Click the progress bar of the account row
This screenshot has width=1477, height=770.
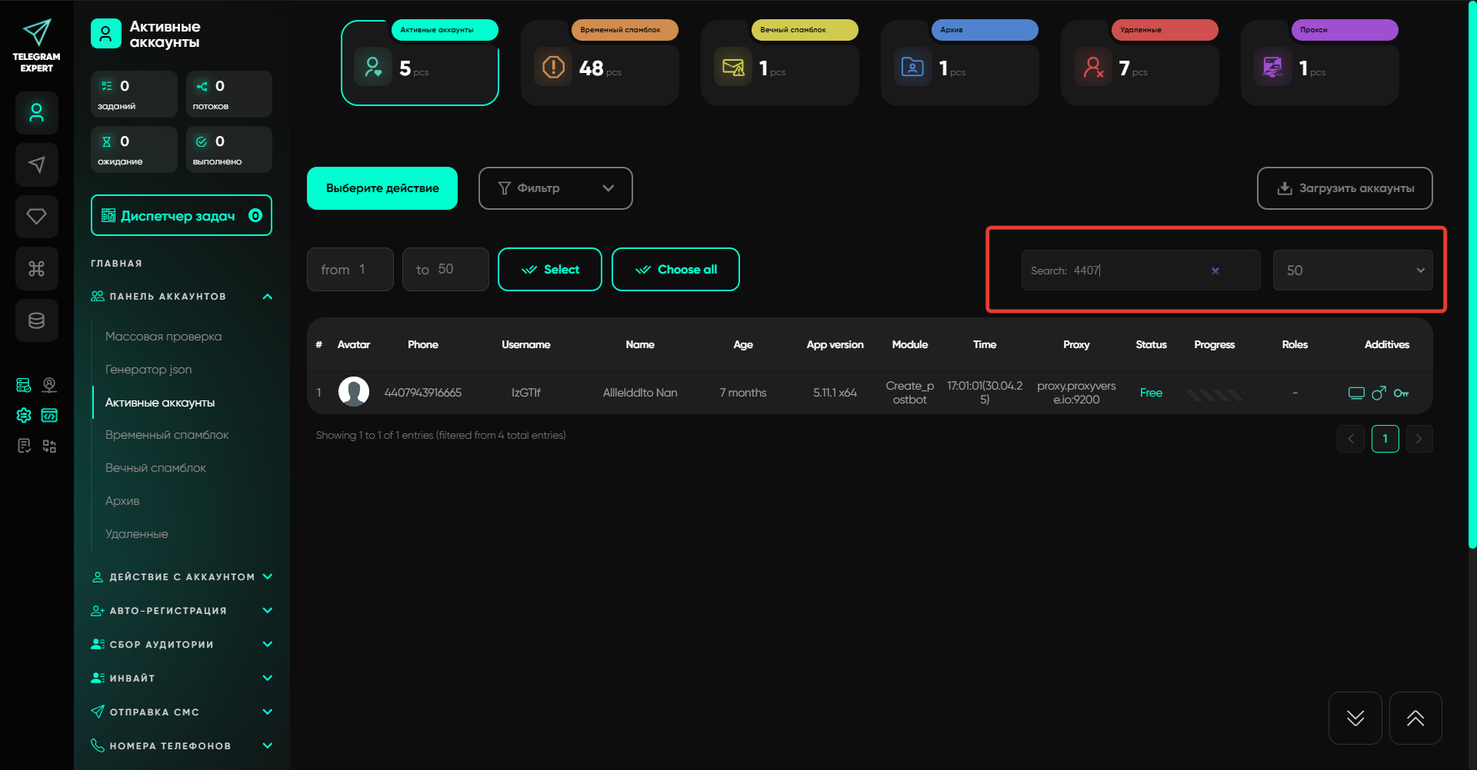click(1214, 394)
